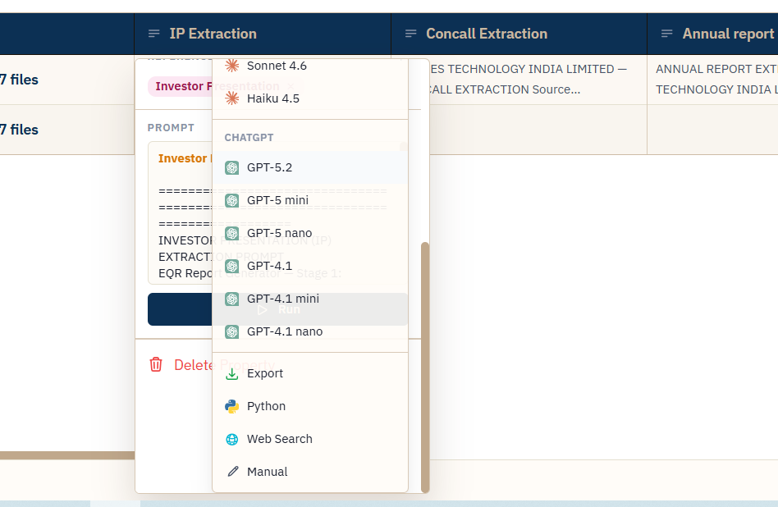Image resolution: width=778 pixels, height=507 pixels.
Task: Click the text-type icon in Concall Extraction header
Action: (410, 34)
